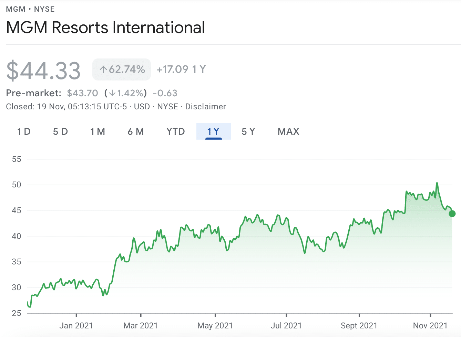Show the MAX price history
Viewport: 461px width, 337px height.
point(288,131)
